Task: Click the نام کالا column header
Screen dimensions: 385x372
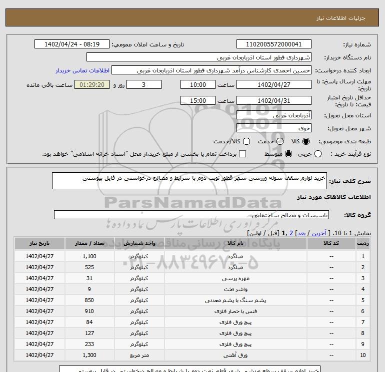Action: click(235, 243)
